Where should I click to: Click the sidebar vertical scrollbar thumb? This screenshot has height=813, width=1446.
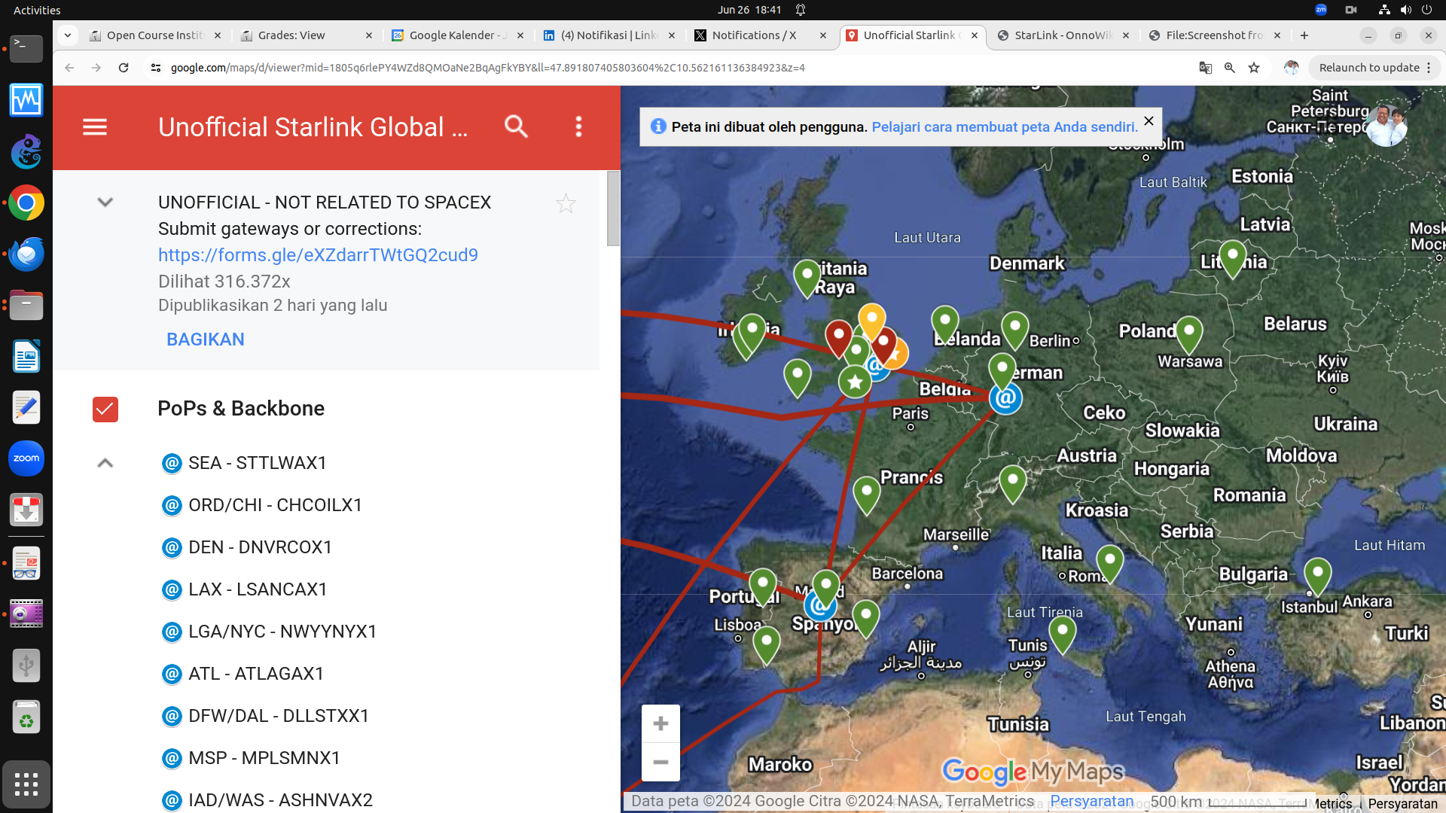click(x=613, y=209)
